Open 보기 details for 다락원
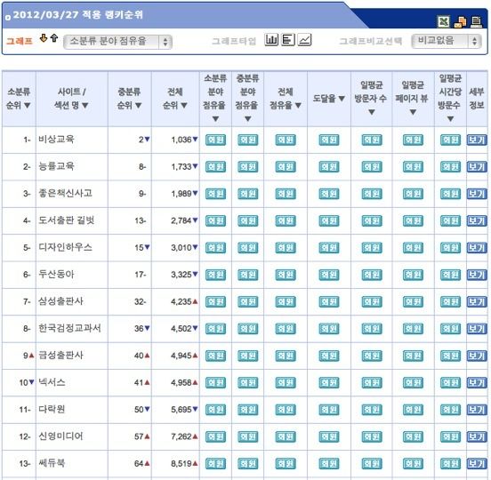 [x=477, y=410]
